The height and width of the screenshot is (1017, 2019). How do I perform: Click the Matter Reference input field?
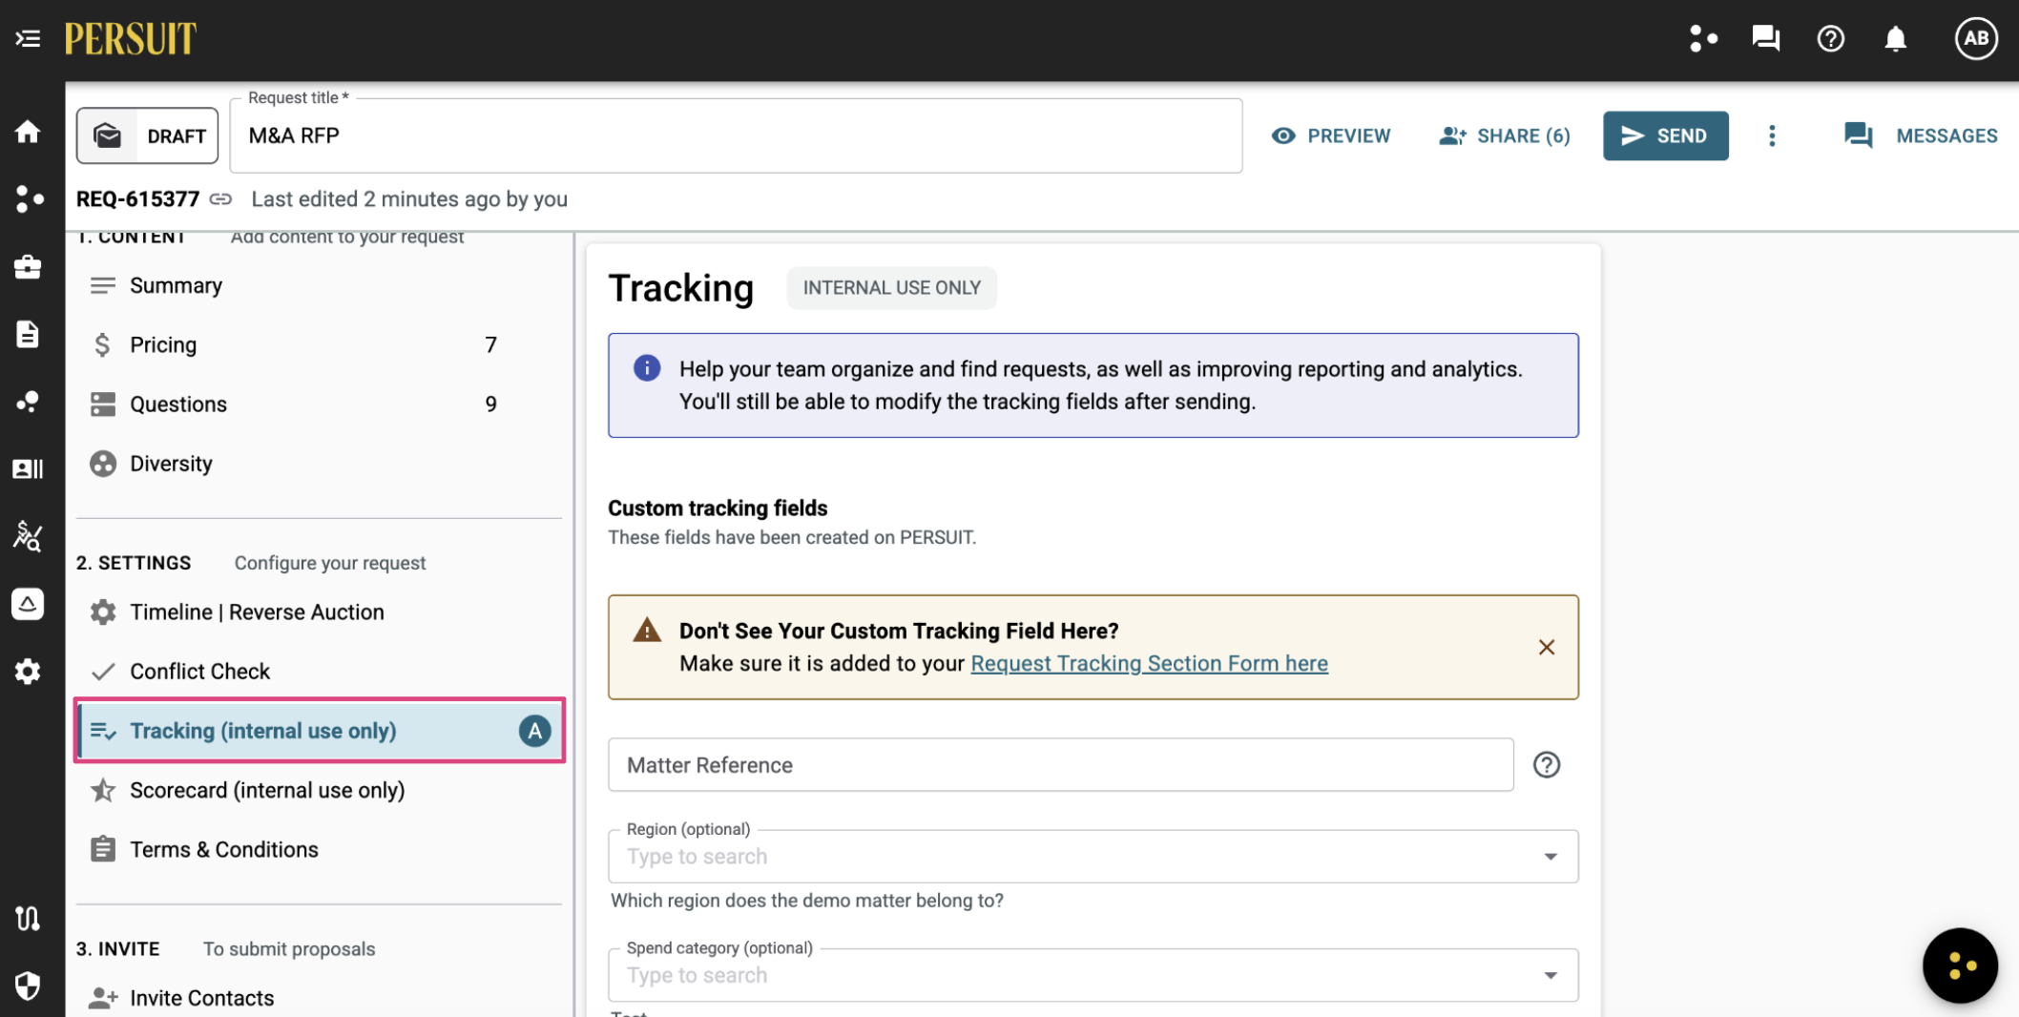point(1060,764)
